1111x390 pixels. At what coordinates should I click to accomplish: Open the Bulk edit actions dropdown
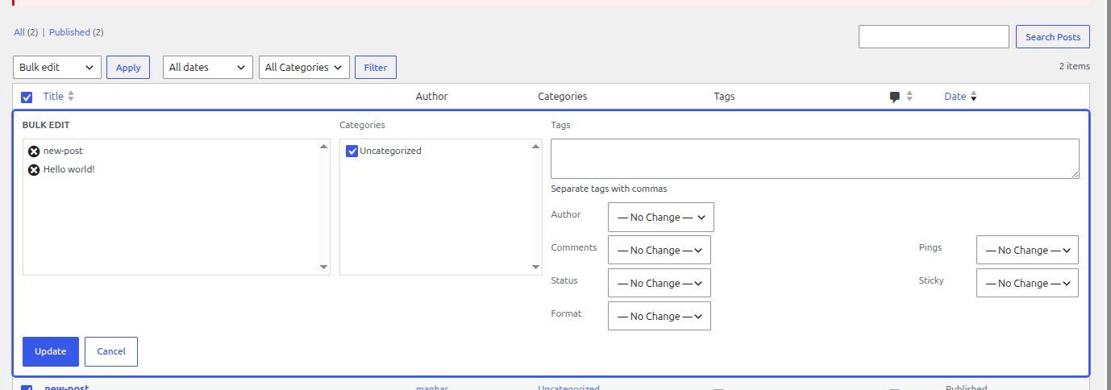pyautogui.click(x=57, y=68)
